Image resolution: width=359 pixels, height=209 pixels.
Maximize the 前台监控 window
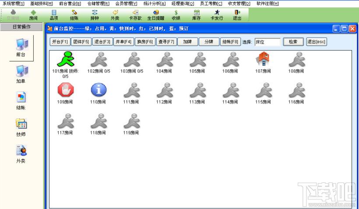(x=344, y=29)
